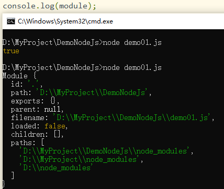Click the 'loaded: false' line
This screenshot has width=224, height=189.
click(39, 126)
